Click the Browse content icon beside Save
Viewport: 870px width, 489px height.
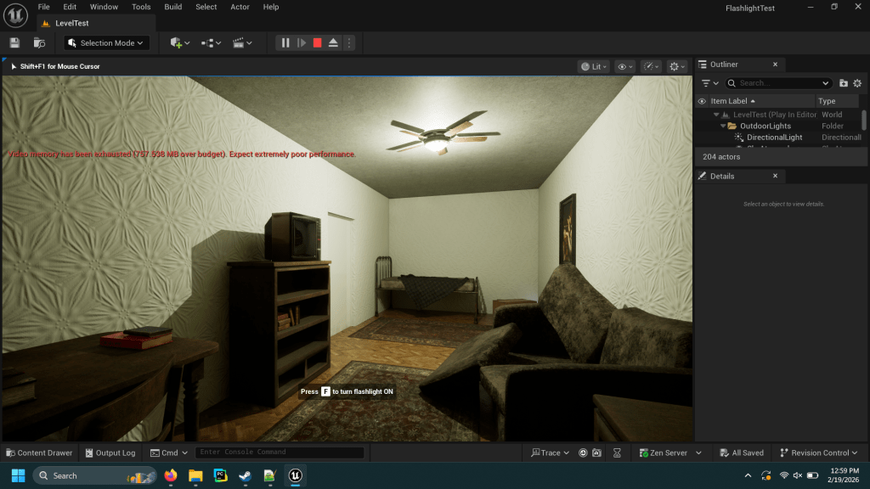(39, 42)
